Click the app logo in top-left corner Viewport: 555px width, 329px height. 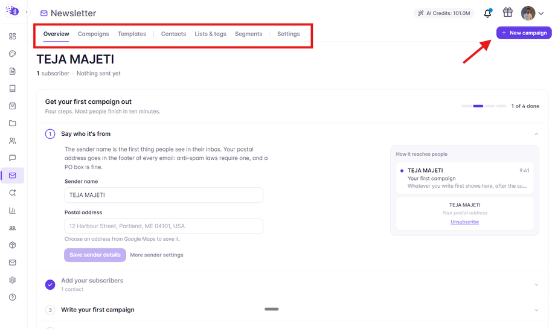pos(13,11)
